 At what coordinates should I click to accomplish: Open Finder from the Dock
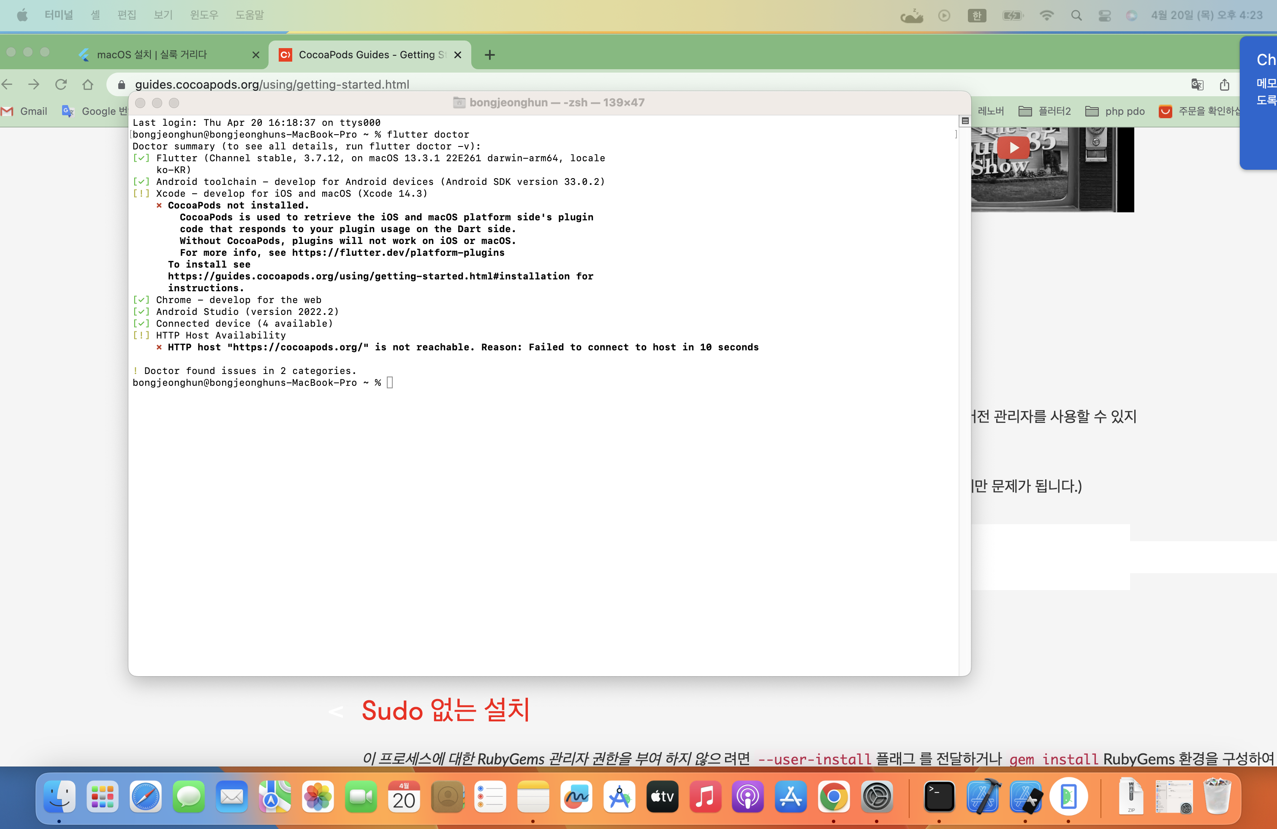click(x=59, y=797)
